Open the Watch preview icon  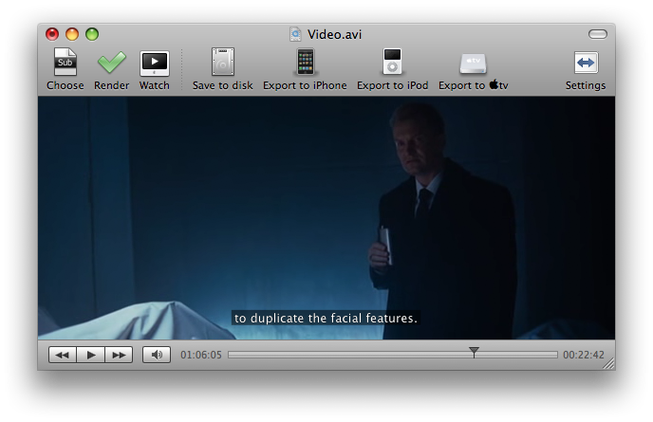coord(154,63)
